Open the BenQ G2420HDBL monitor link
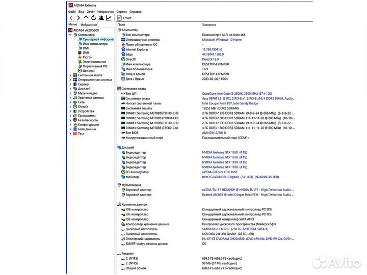367x275 pixels. coord(241,177)
